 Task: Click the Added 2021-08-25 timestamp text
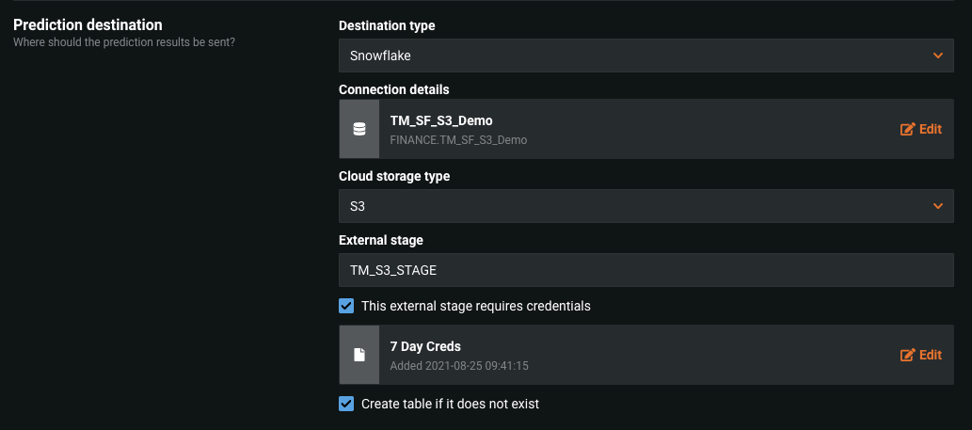[466, 365]
